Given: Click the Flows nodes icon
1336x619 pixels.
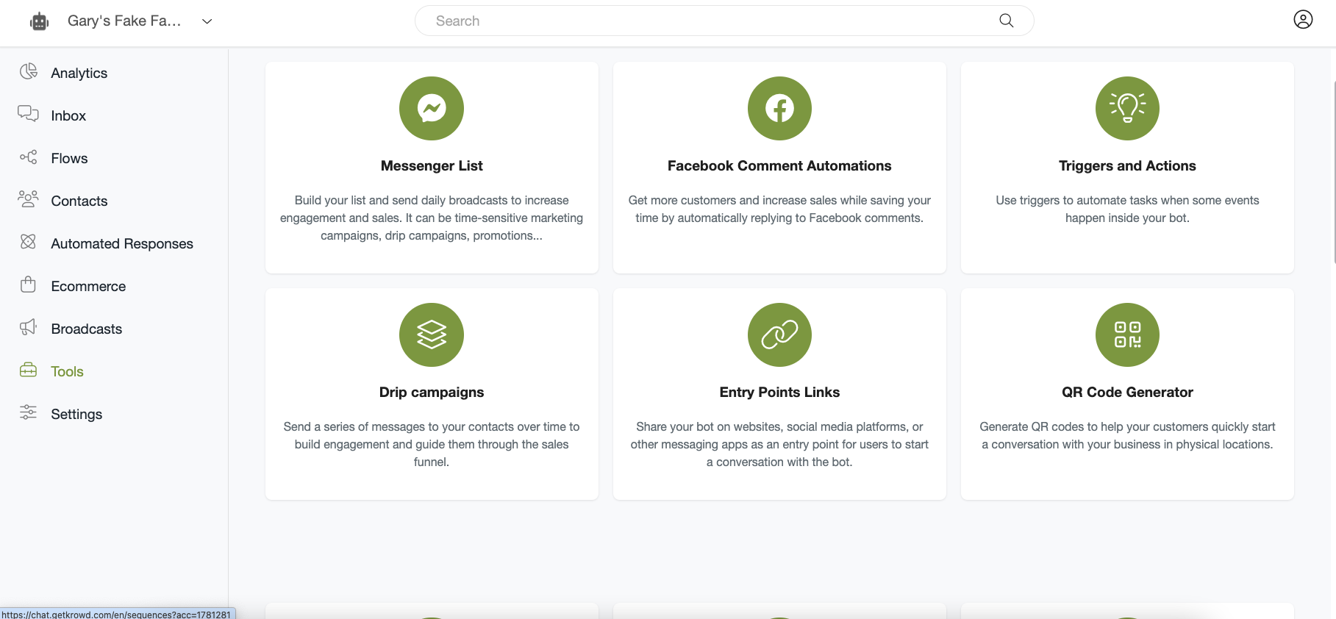Looking at the screenshot, I should (29, 157).
